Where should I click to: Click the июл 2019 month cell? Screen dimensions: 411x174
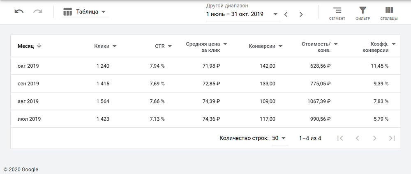point(29,119)
